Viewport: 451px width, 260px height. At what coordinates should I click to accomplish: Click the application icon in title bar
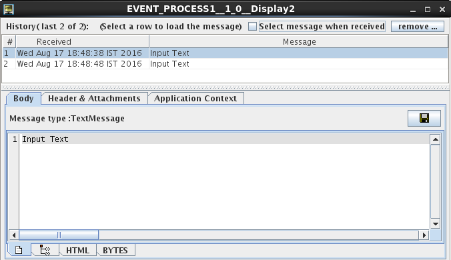[9, 9]
